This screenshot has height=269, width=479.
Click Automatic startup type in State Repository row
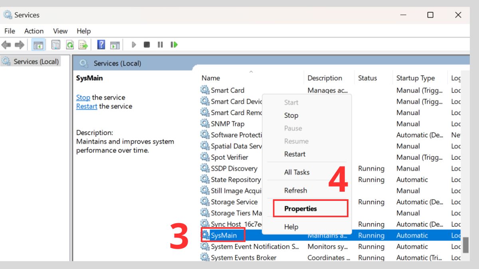412,179
